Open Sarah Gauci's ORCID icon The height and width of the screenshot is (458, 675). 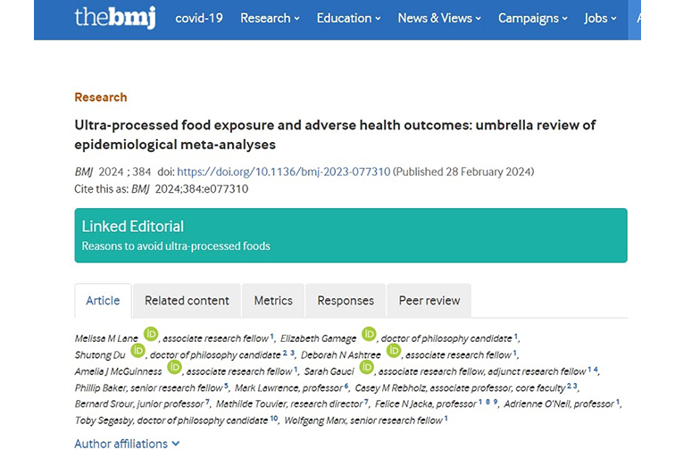point(366,367)
